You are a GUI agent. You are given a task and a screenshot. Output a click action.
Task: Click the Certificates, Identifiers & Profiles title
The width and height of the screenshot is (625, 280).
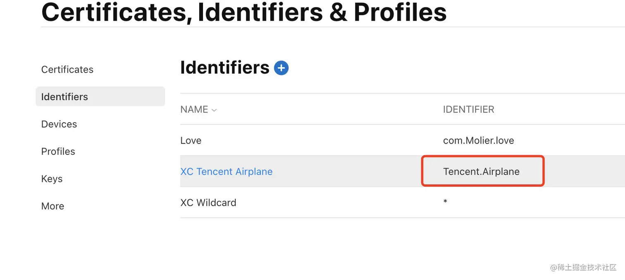click(244, 12)
